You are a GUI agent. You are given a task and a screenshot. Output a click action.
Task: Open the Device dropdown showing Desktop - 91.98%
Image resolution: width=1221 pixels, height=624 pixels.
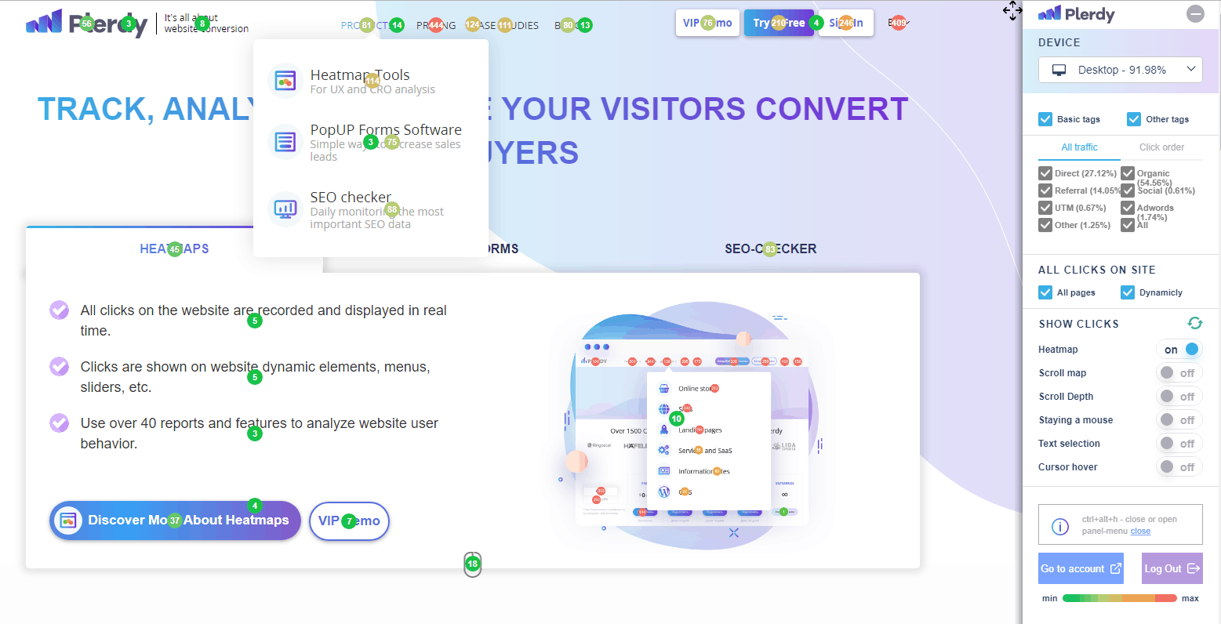coord(1121,70)
